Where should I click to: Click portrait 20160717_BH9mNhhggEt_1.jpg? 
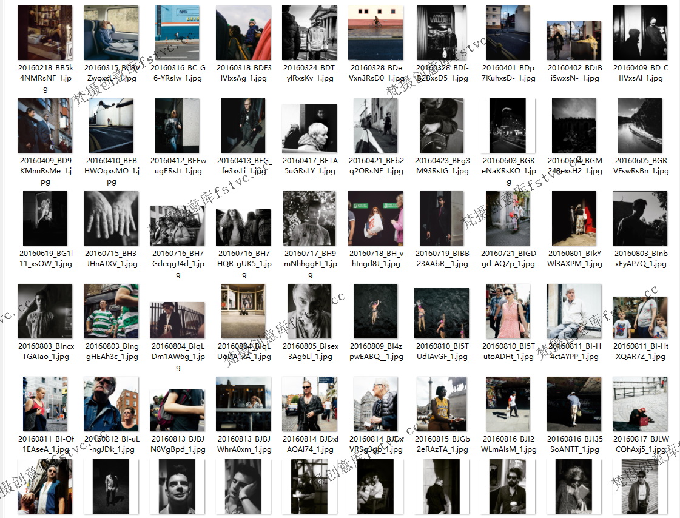(x=309, y=218)
